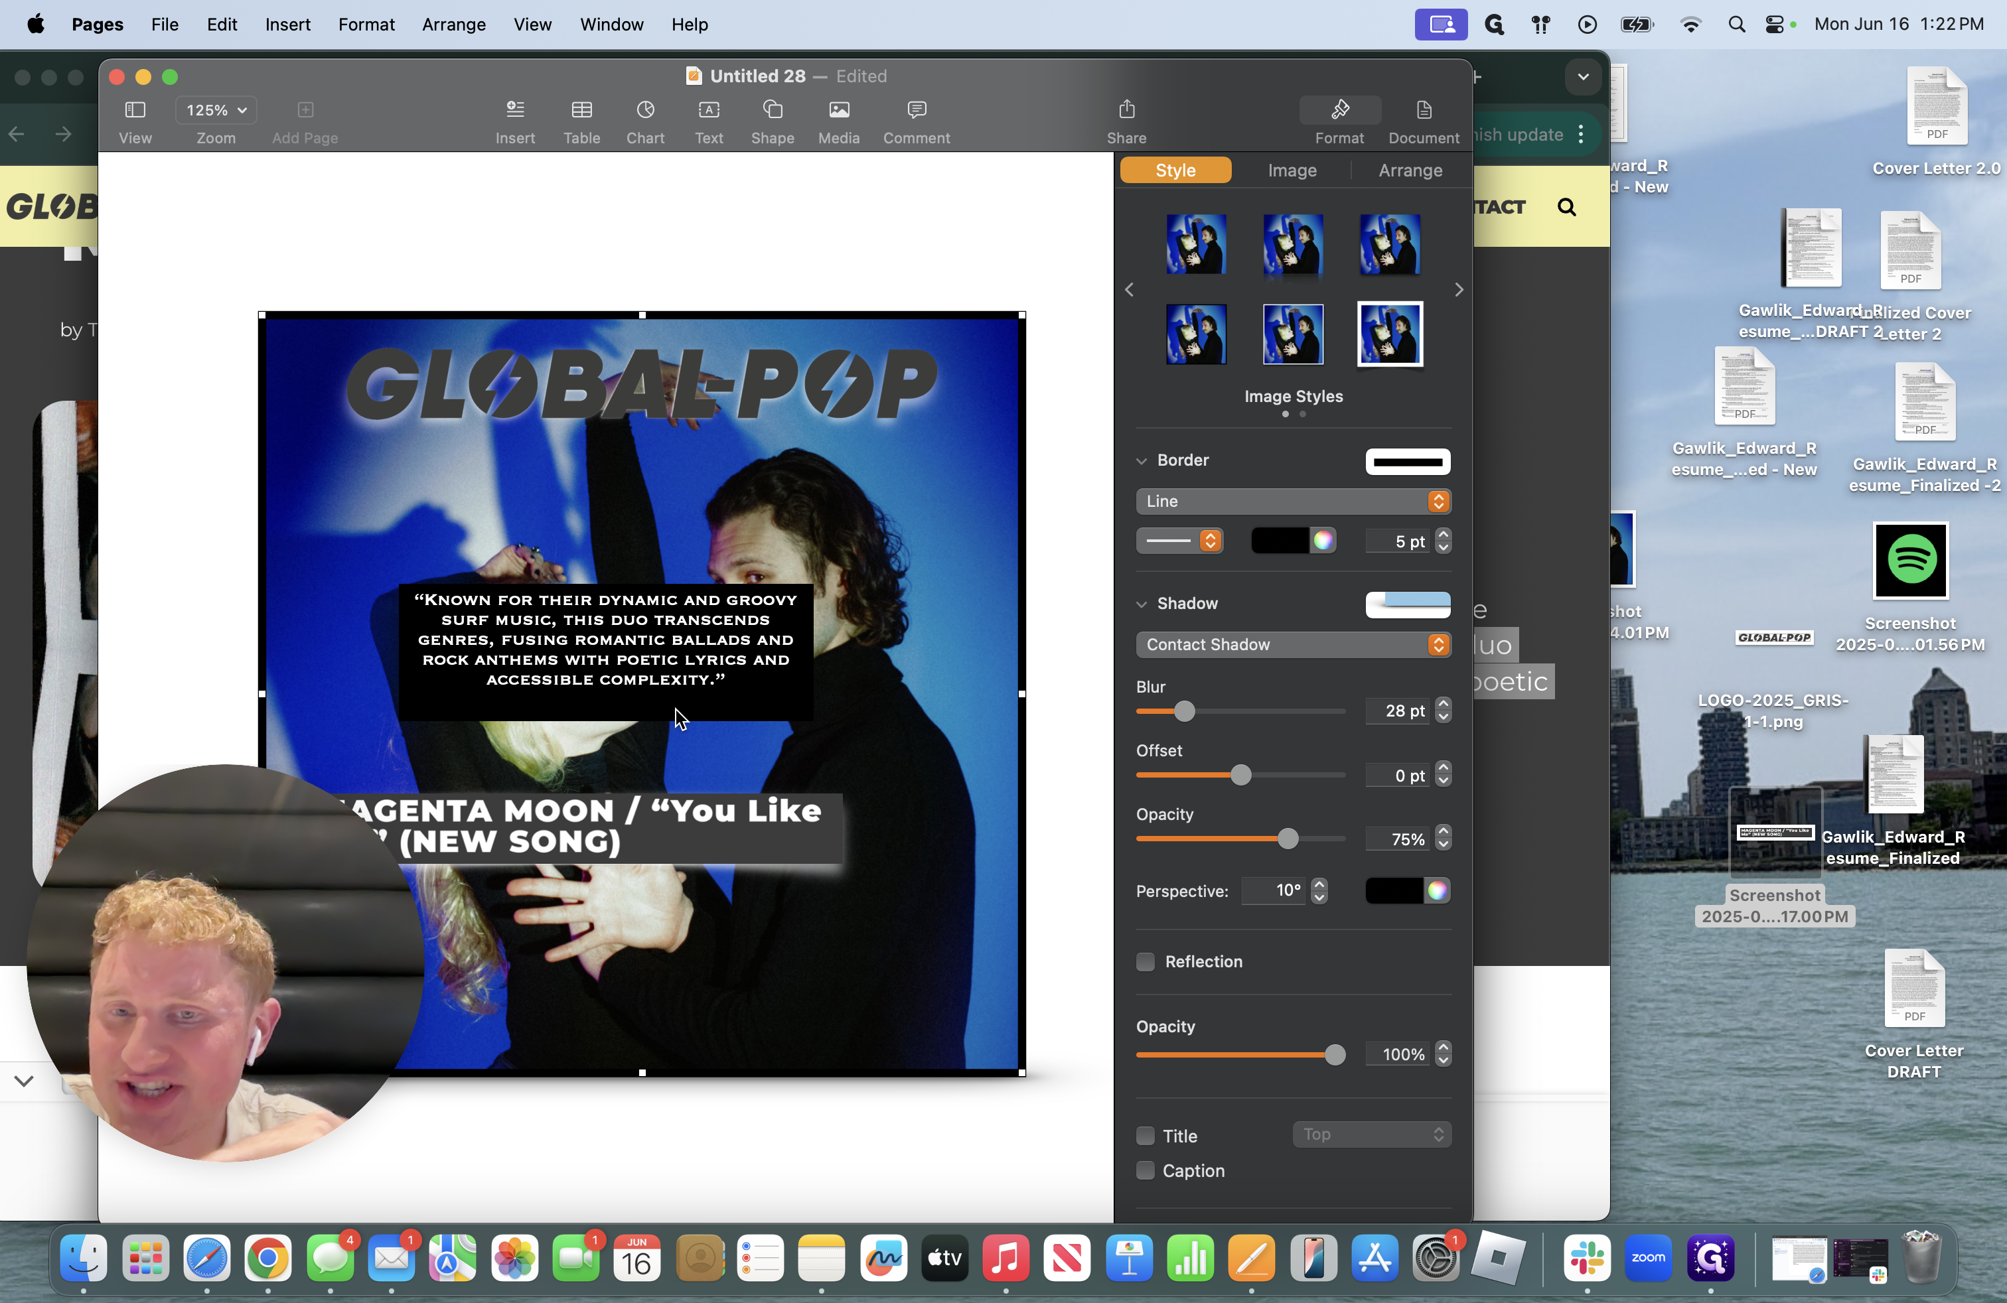Open the Insert toolbar icon

pos(514,110)
